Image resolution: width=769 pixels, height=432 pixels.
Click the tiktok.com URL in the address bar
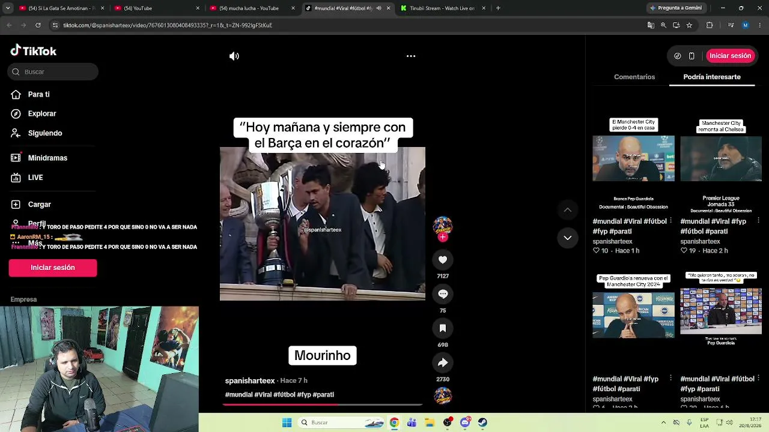[168, 25]
